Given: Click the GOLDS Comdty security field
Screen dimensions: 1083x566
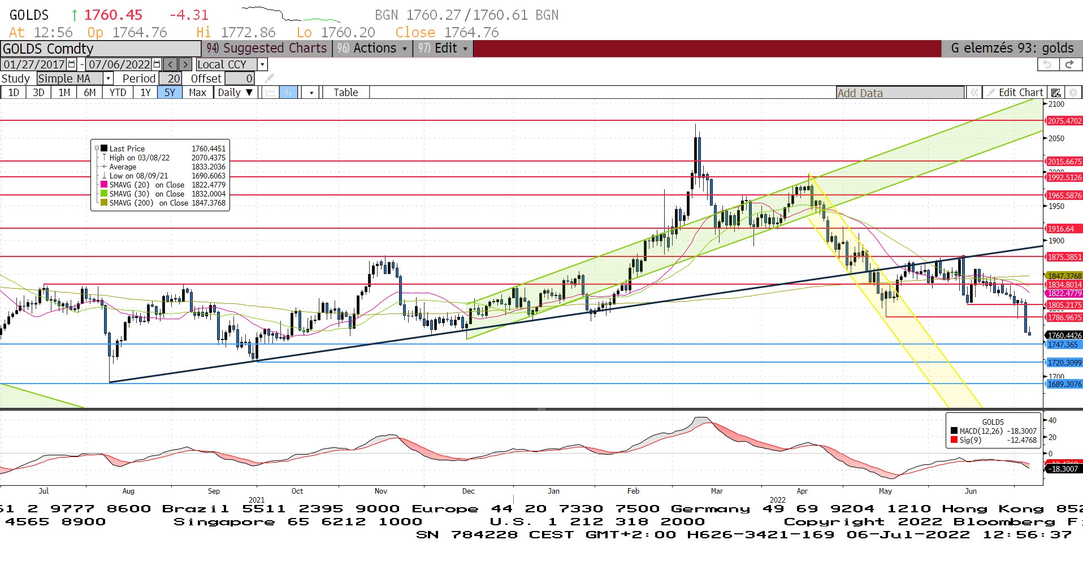Looking at the screenshot, I should click(101, 49).
